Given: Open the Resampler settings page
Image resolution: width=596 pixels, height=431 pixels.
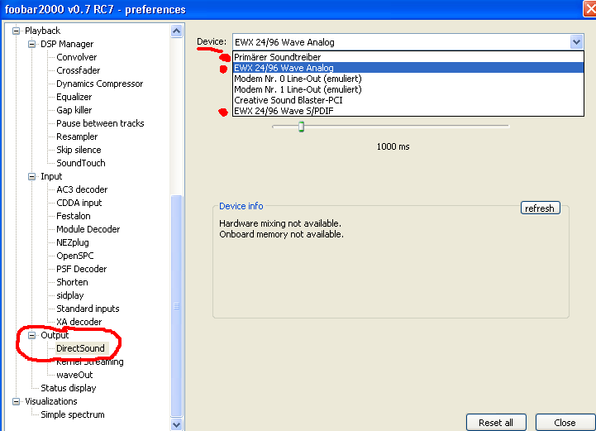Looking at the screenshot, I should click(77, 136).
